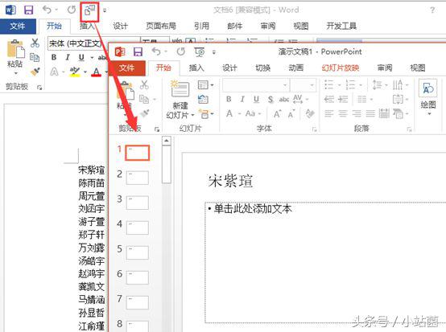Toggle Underline in Word ribbon
Image resolution: width=446 pixels, height=332 pixels.
pos(81,58)
